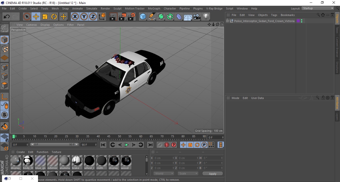Click Record Active Objects button

(159, 145)
